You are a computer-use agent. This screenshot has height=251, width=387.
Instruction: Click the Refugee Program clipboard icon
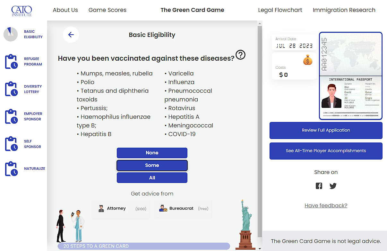pyautogui.click(x=11, y=62)
